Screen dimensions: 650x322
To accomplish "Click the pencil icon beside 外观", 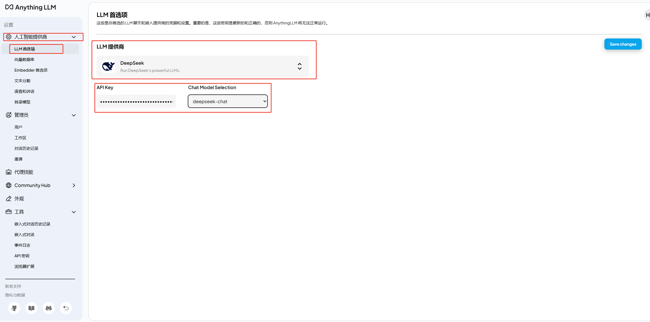I will [x=9, y=198].
